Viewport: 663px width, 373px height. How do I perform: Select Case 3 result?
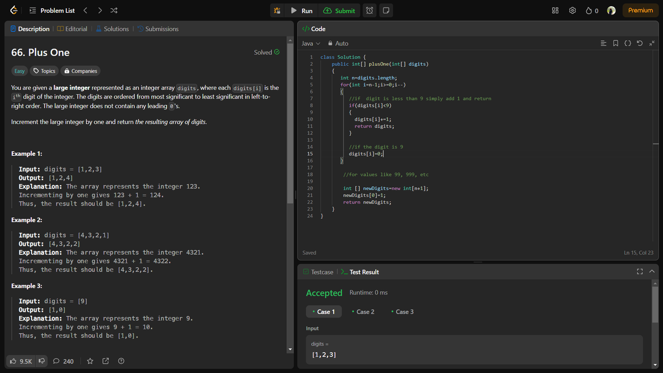tap(402, 312)
